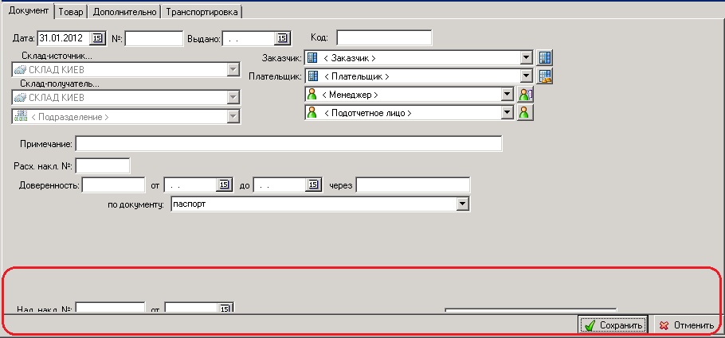725x338 pixels.
Task: Click the Менеджер selection icon button
Action: click(x=525, y=95)
